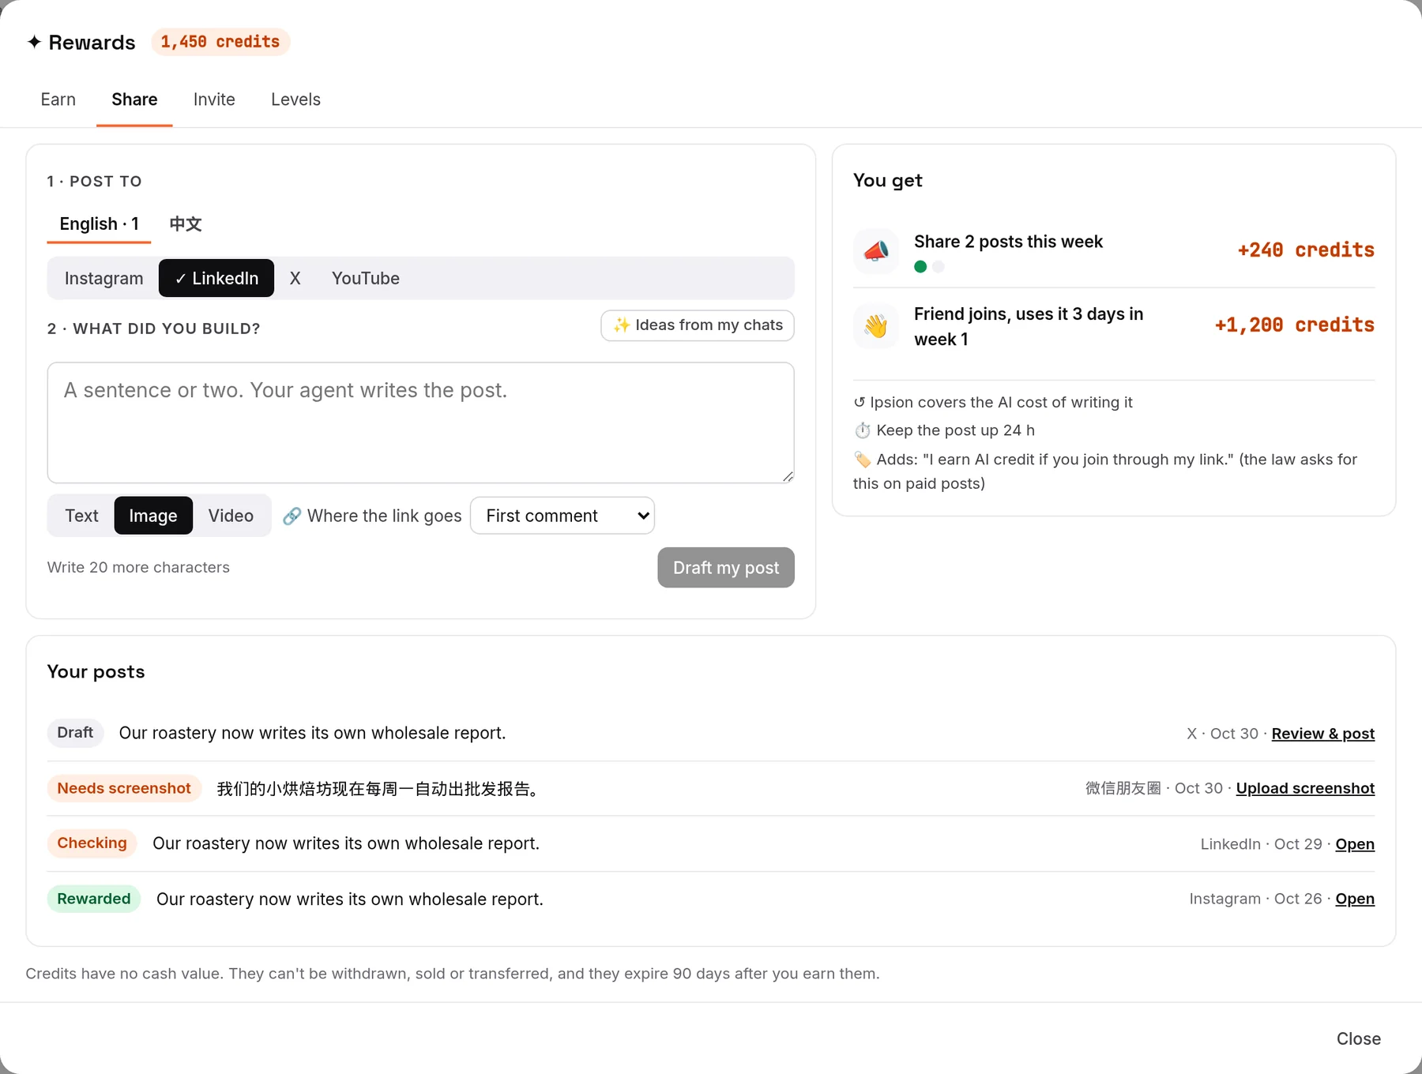Open the Levels tab

[295, 100]
